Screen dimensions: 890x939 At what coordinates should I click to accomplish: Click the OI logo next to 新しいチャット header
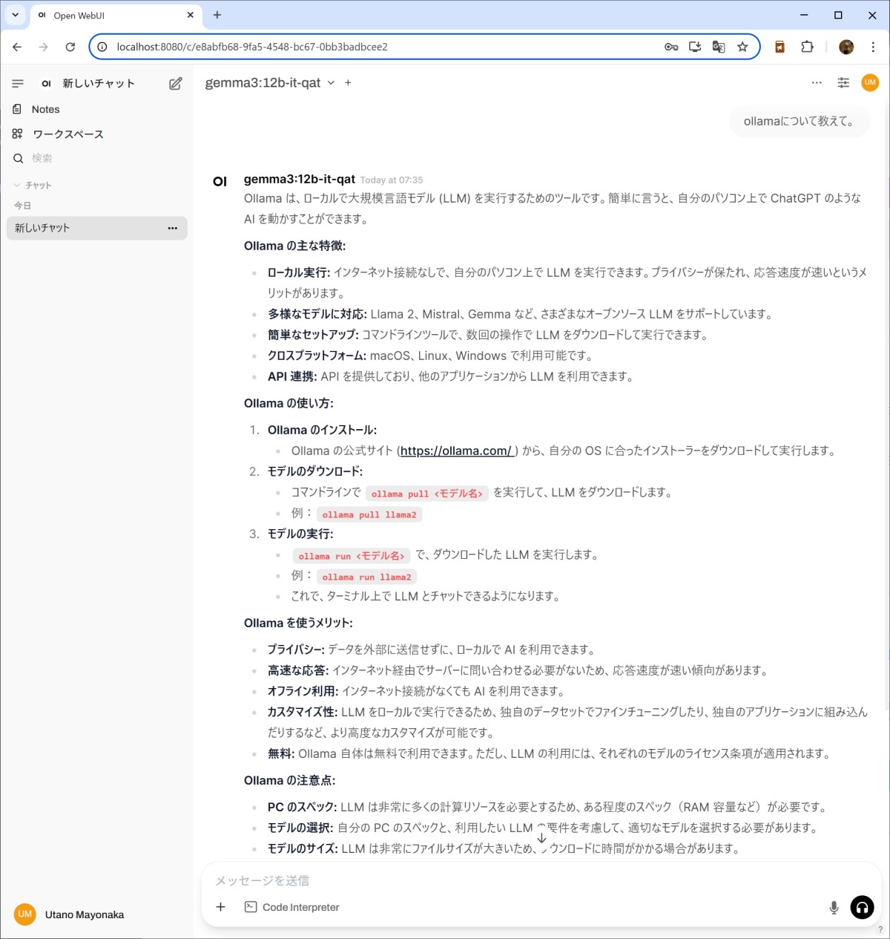(46, 84)
